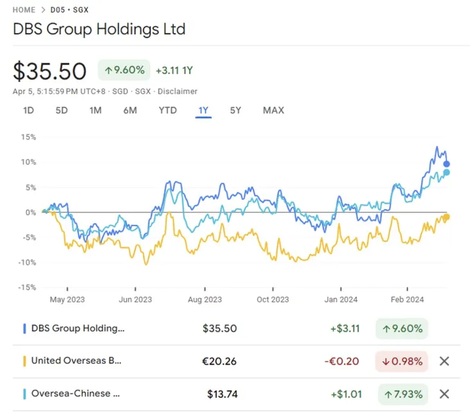Screen dimensions: 475x414
Task: Select the 1Y time range tab
Action: [x=203, y=110]
